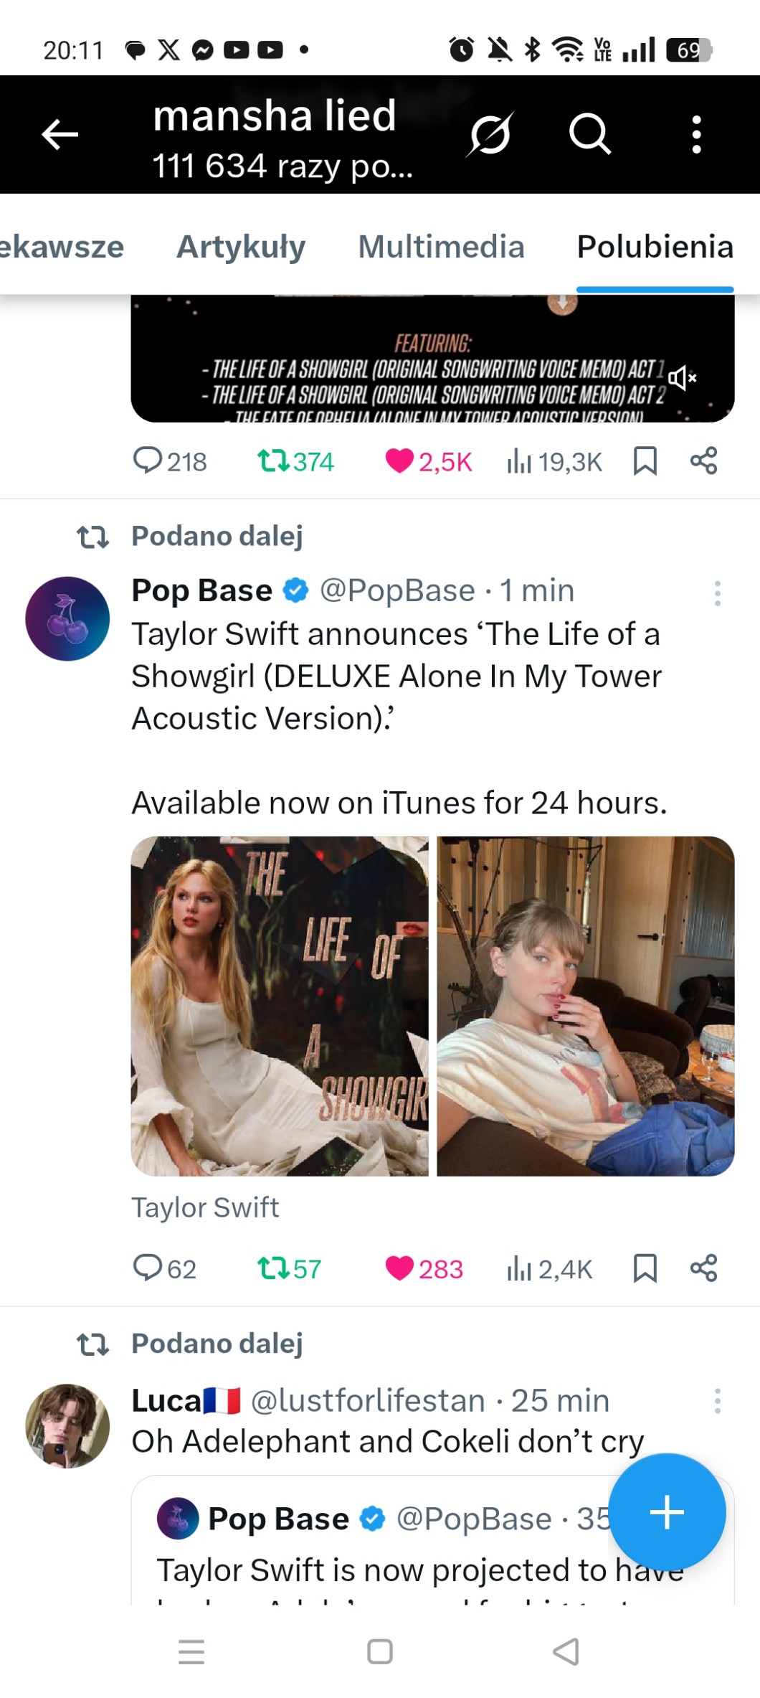Search this profile's posts
The height and width of the screenshot is (1698, 760).
[x=589, y=134]
